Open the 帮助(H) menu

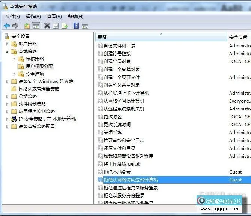click(76, 17)
